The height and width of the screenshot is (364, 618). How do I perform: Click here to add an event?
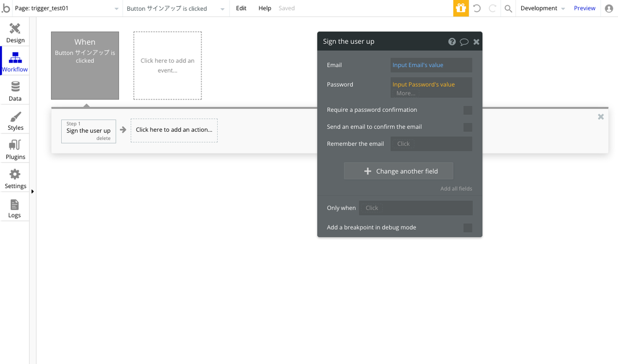pos(167,65)
